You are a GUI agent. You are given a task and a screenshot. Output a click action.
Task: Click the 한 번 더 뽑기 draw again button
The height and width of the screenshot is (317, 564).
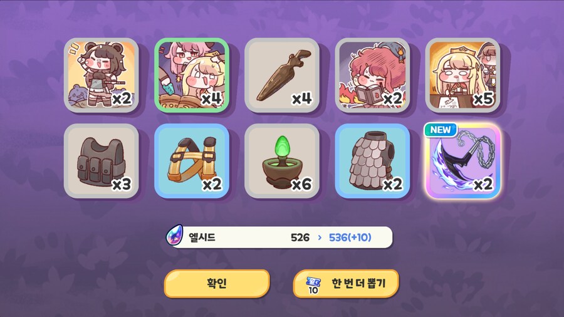(x=346, y=284)
